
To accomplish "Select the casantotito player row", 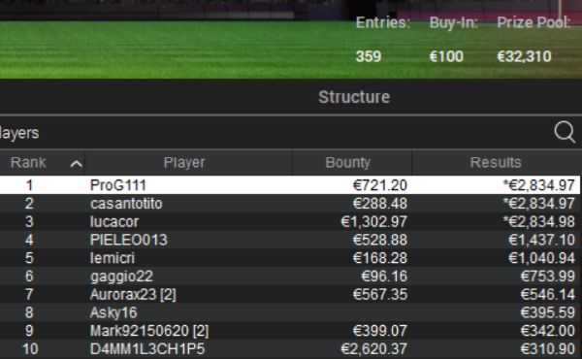I will (x=290, y=203).
